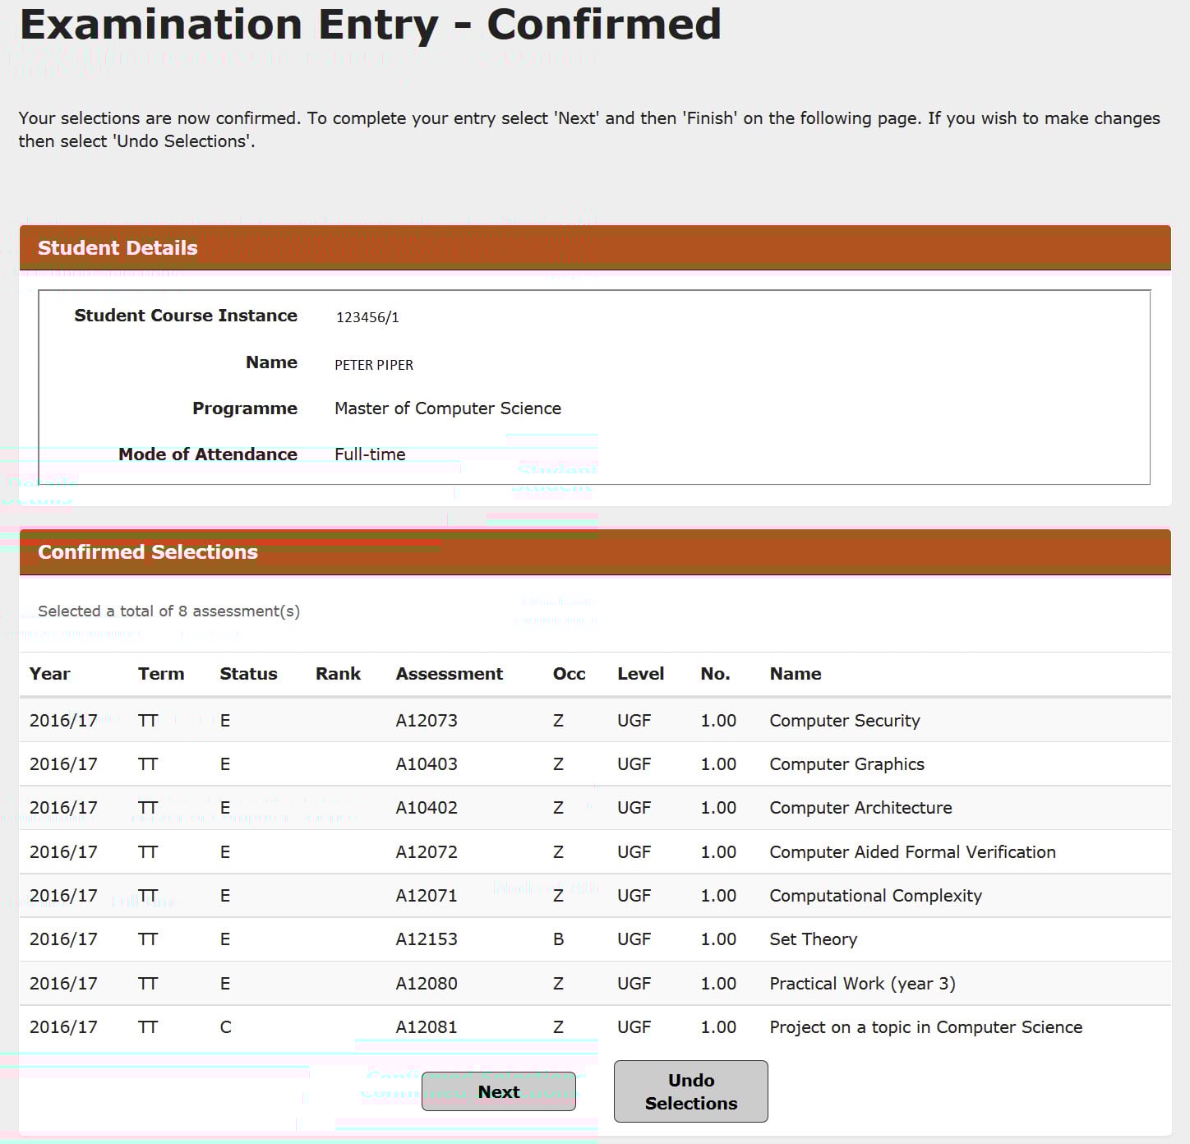Click the student course instance number 123456/1

tap(367, 317)
